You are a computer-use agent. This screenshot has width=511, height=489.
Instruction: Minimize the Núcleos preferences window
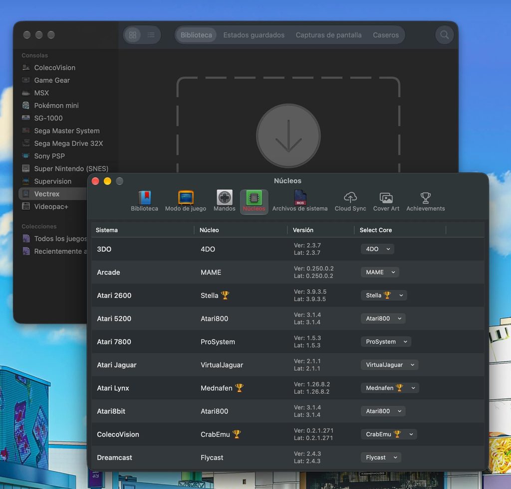tap(108, 181)
